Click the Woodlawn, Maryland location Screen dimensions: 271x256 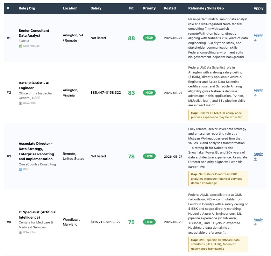tap(71, 222)
